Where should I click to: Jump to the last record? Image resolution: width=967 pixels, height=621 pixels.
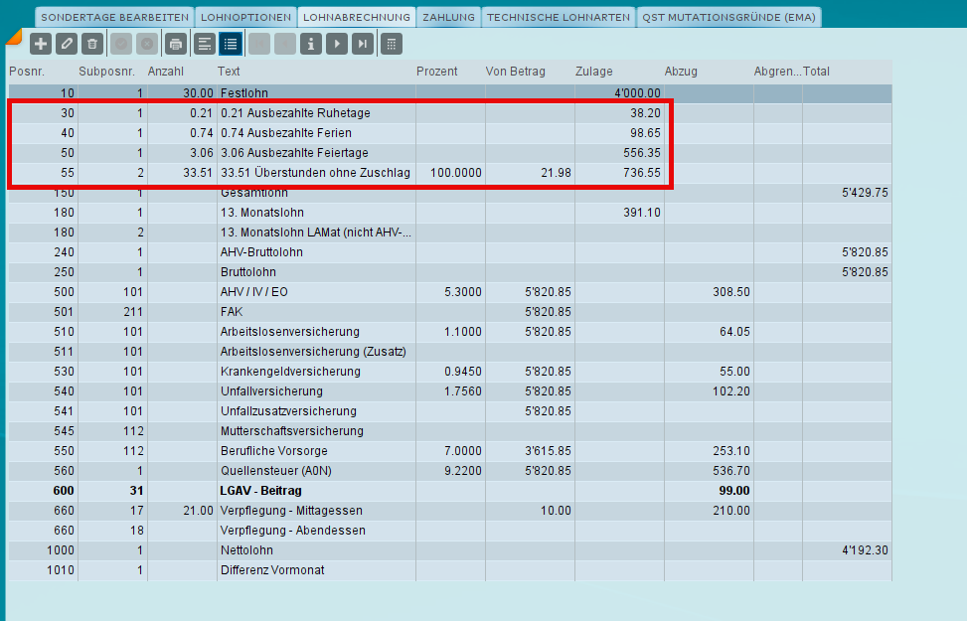coord(363,44)
